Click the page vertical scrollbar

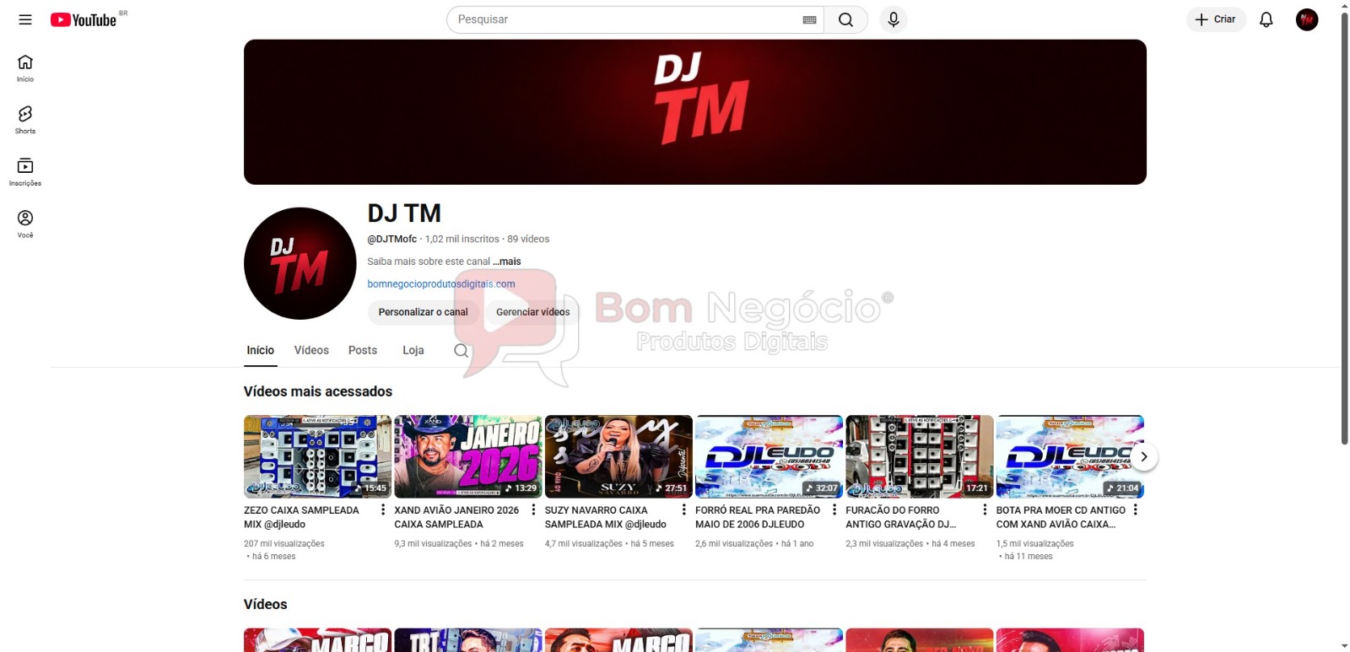pos(1344,228)
